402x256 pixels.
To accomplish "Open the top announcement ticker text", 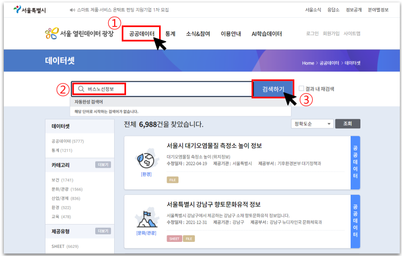I will tap(123, 10).
